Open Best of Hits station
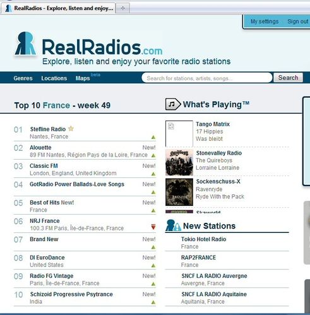Screen dimensions: 310x315 (45, 203)
